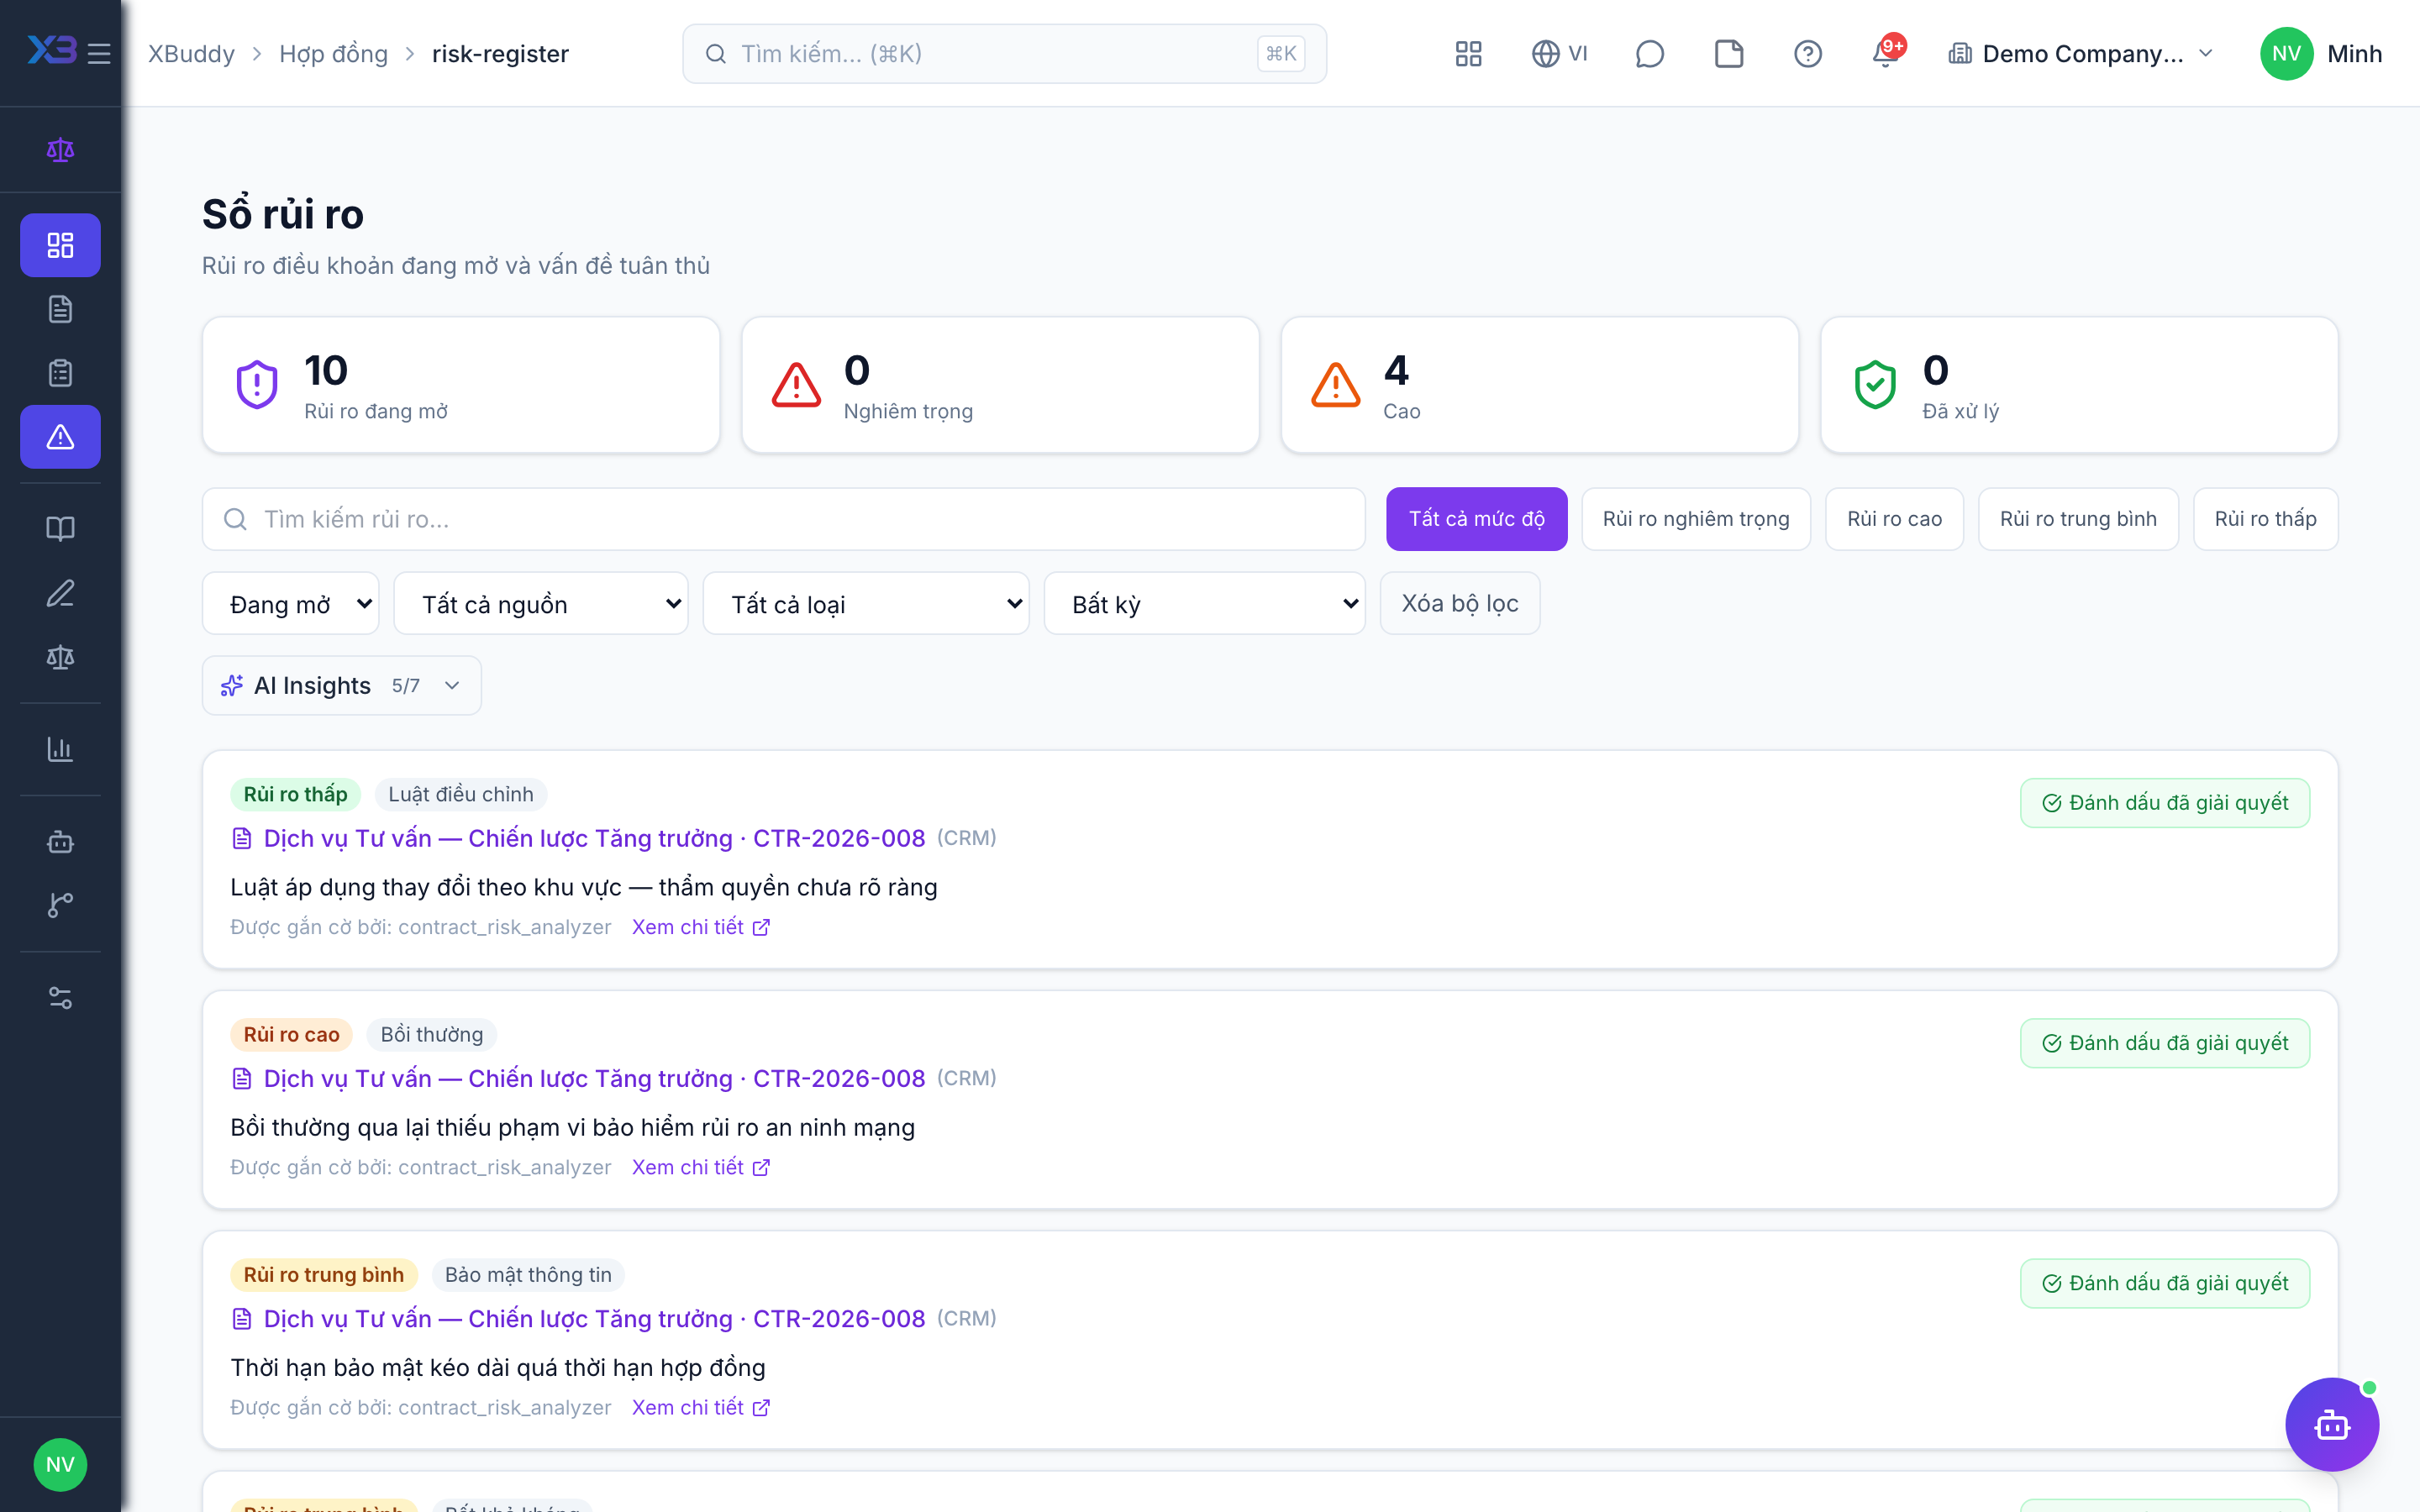
Task: Select the 'Tất cả mức độ' filter tab
Action: point(1477,519)
